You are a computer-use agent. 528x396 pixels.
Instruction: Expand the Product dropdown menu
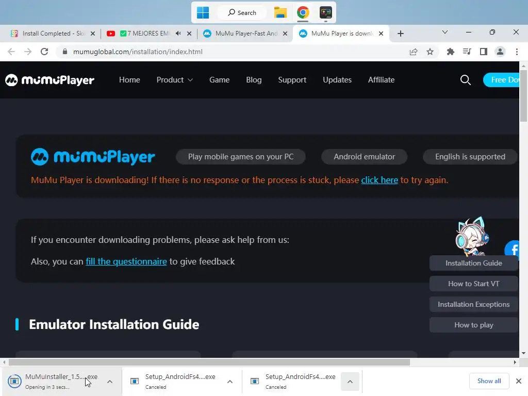pyautogui.click(x=174, y=80)
